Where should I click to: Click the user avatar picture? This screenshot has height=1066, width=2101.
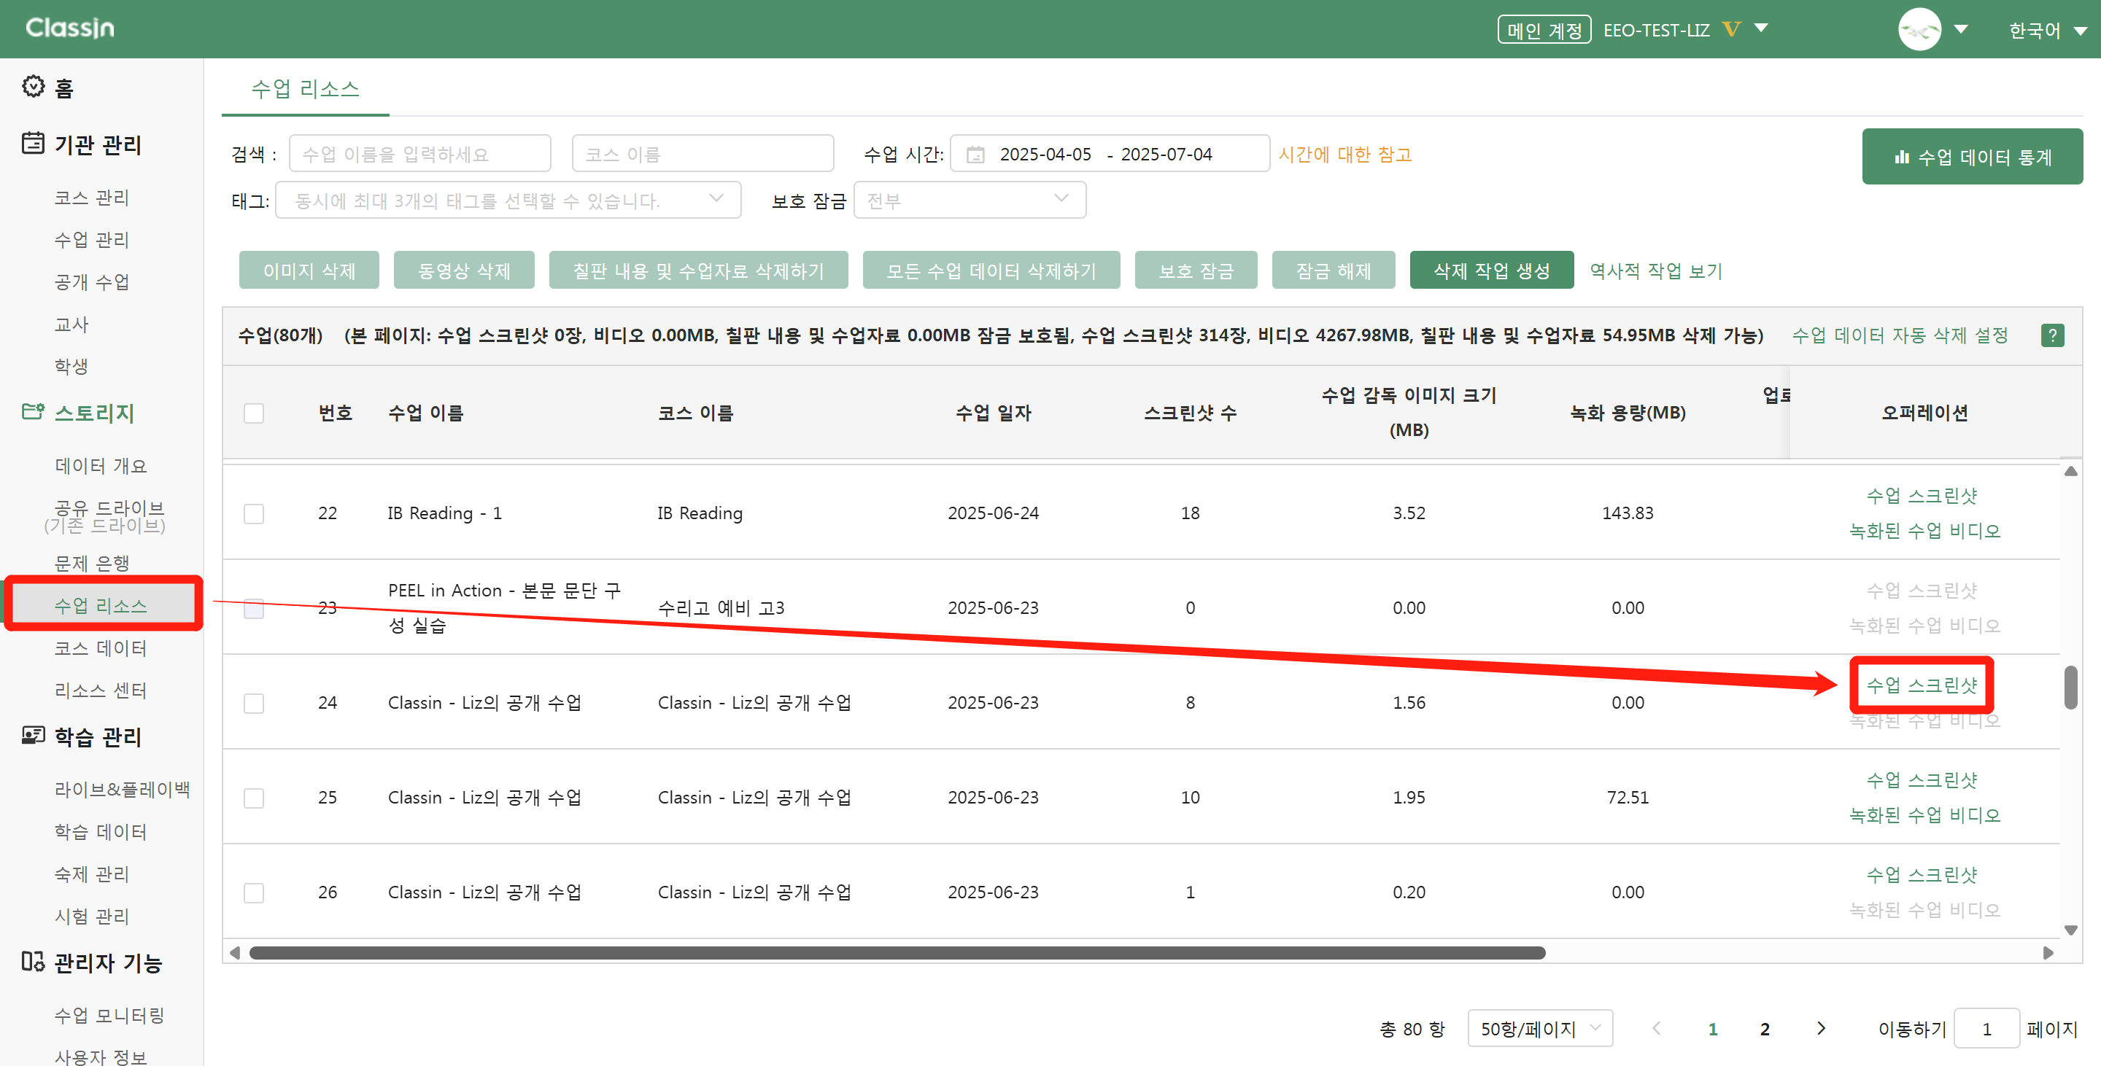pos(1919,29)
